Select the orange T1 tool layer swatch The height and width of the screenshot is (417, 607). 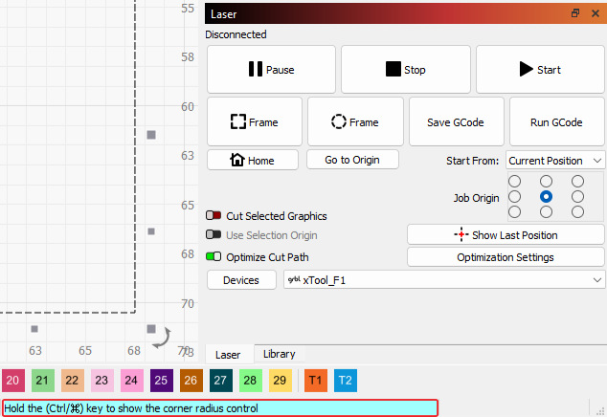315,382
